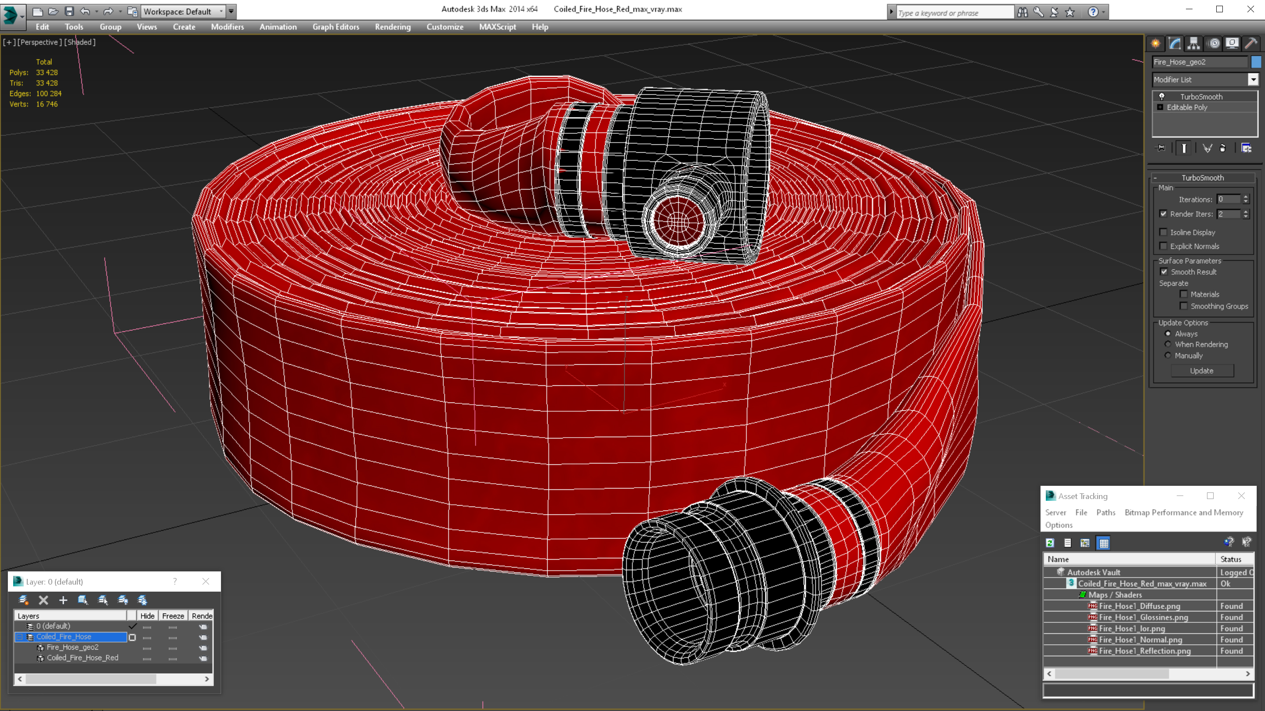Screen dimensions: 1265x711
Task: Open the Utilities hammer tab
Action: point(1251,44)
